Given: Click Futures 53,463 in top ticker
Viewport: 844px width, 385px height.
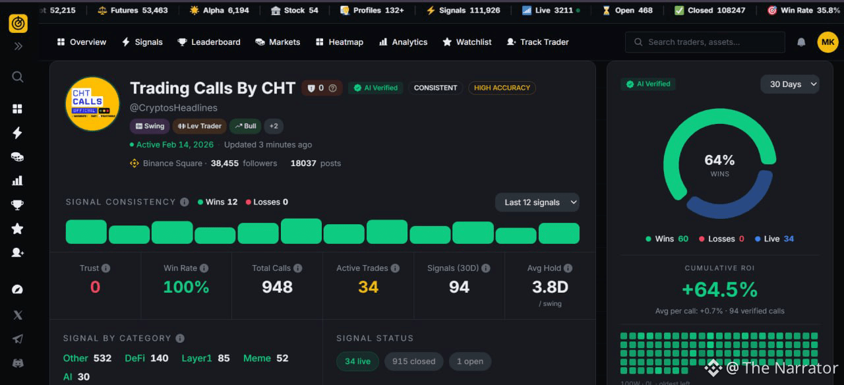Looking at the screenshot, I should 133,10.
